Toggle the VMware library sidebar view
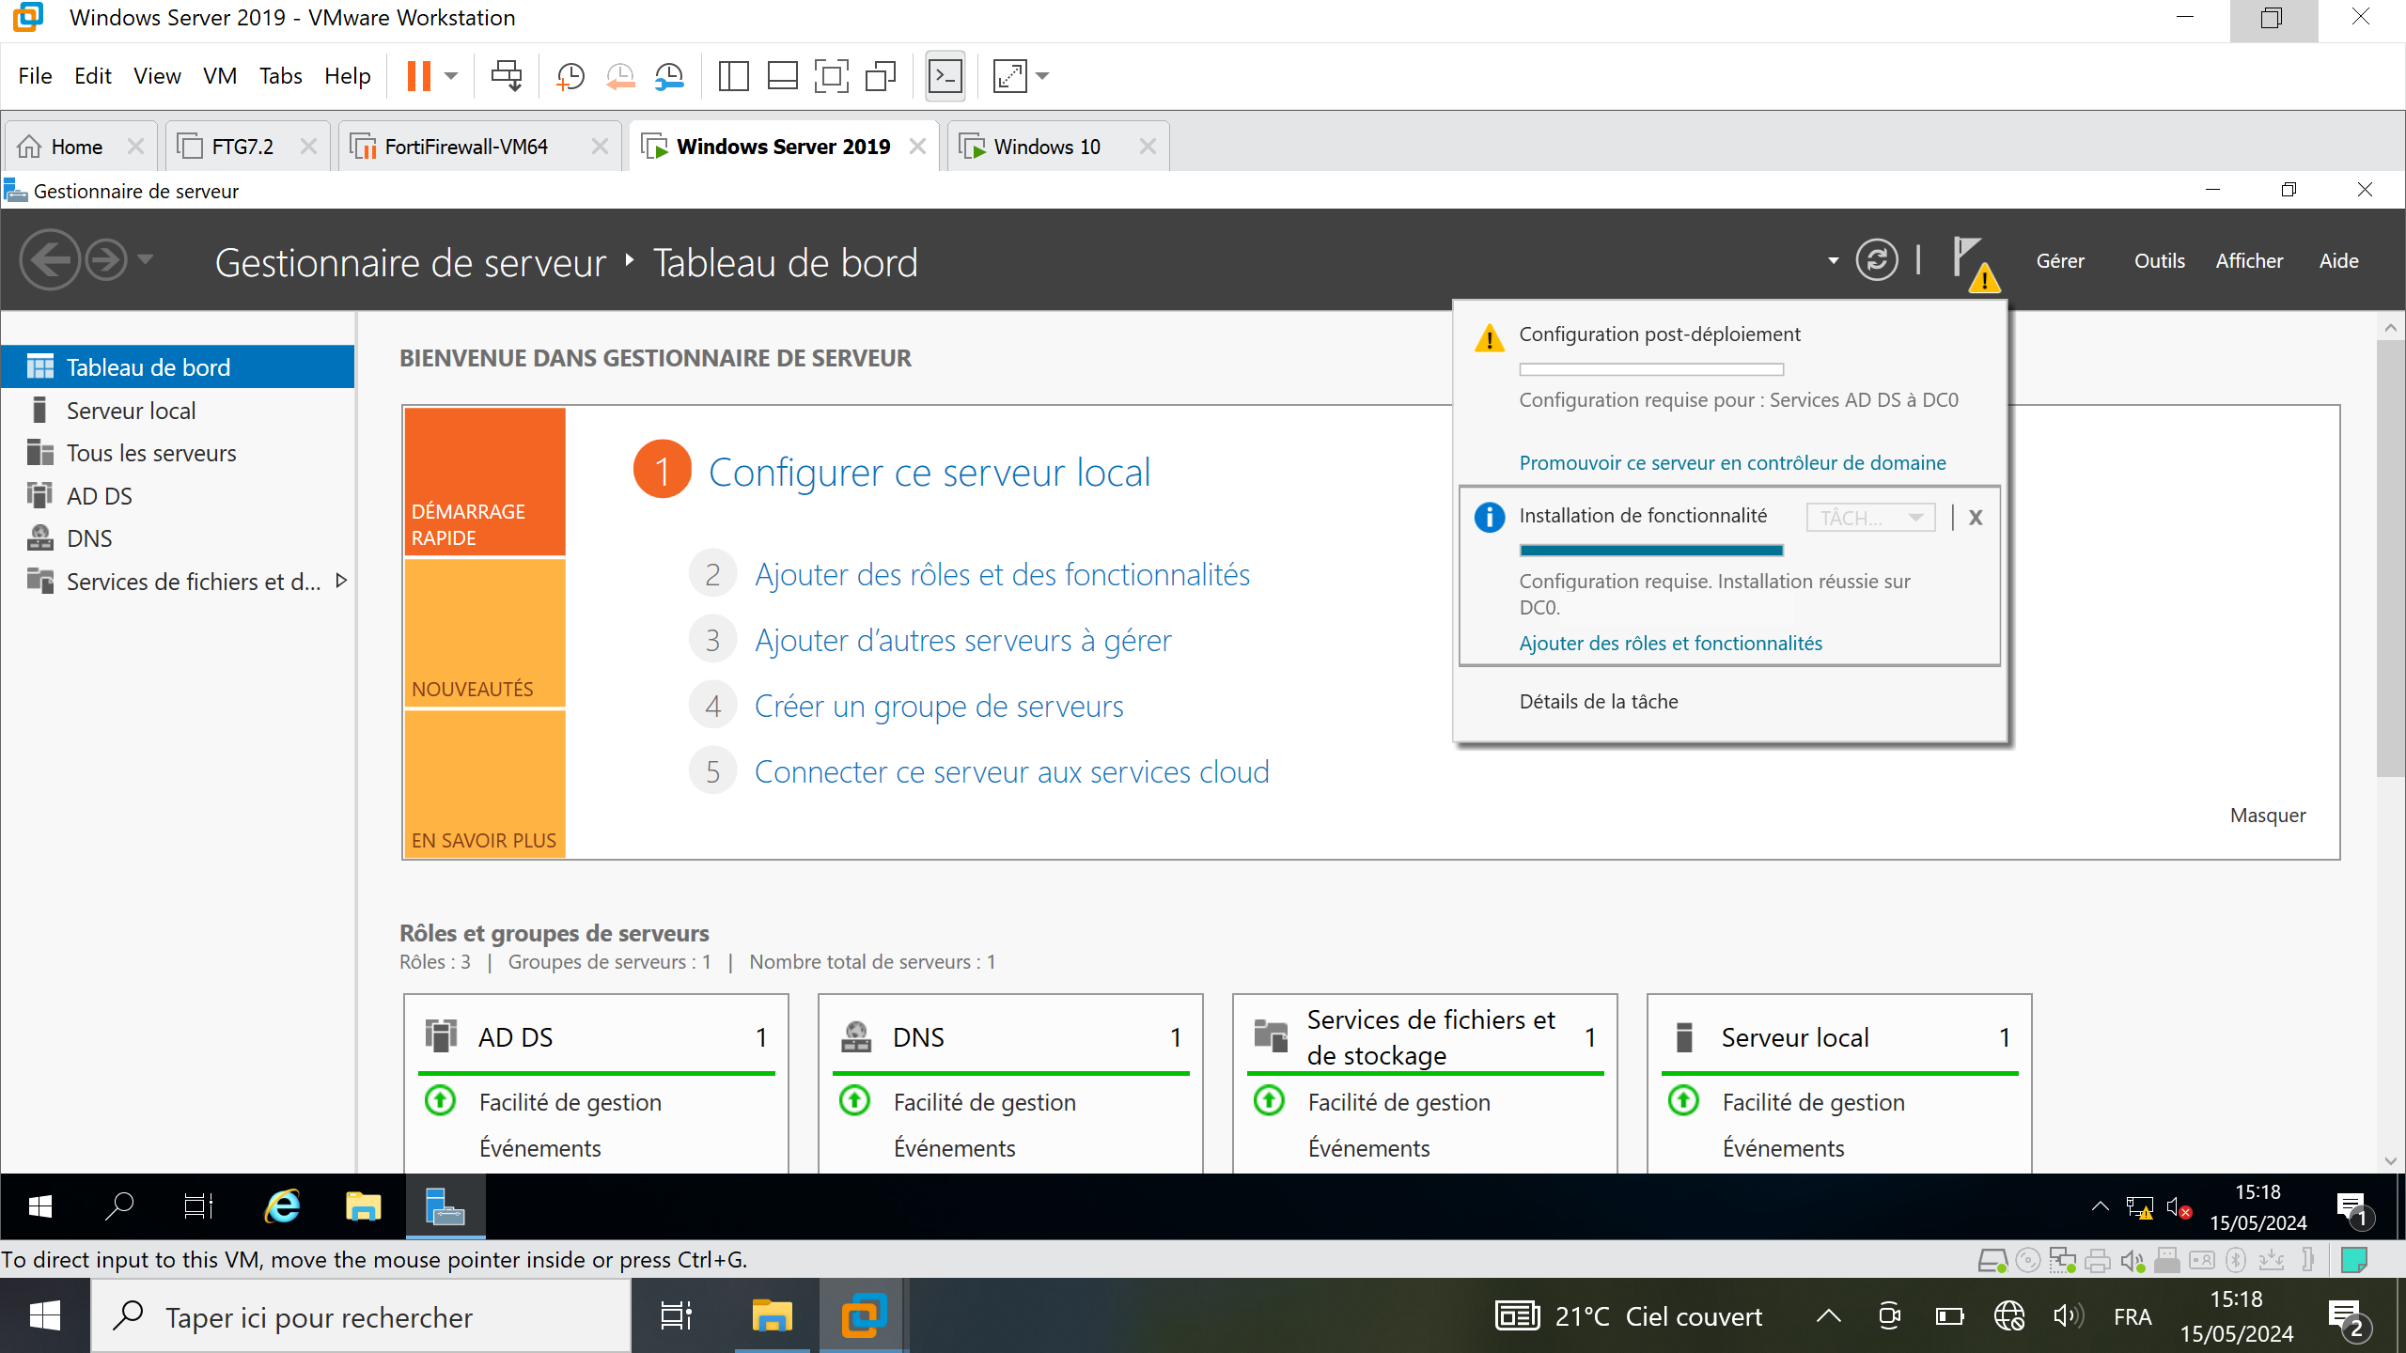2406x1353 pixels. pos(733,76)
